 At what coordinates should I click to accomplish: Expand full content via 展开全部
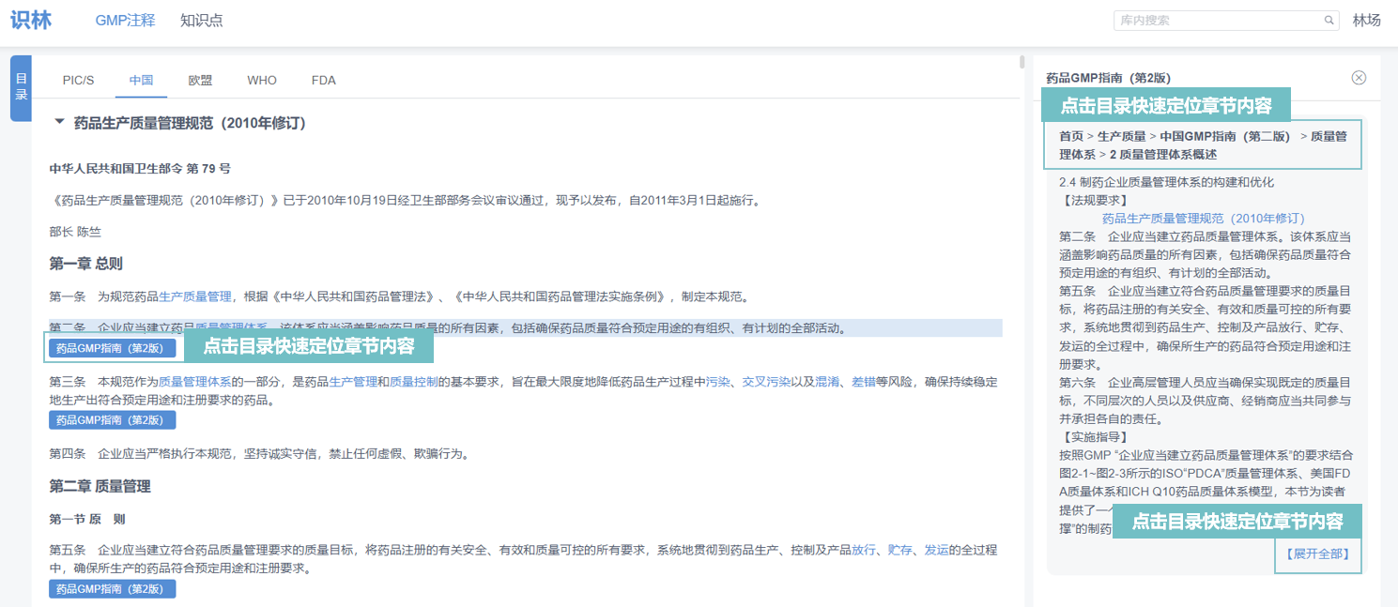(1317, 554)
